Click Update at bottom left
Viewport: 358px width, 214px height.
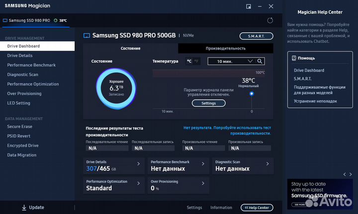[x=33, y=208]
